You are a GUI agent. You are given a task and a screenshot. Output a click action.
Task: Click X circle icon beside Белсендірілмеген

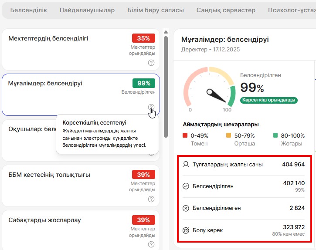pyautogui.click(x=186, y=208)
